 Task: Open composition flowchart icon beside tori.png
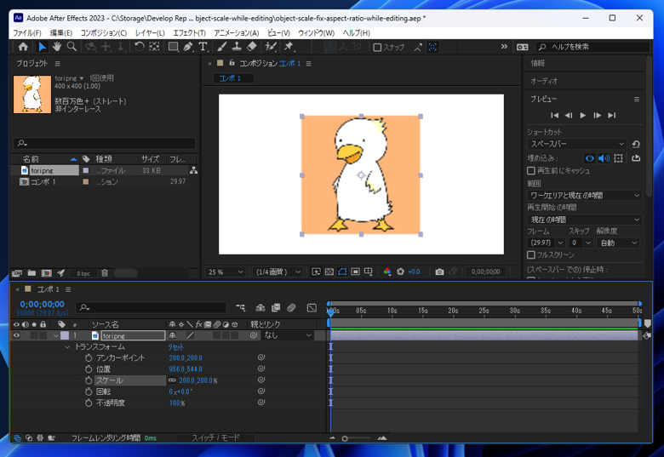pos(193,170)
